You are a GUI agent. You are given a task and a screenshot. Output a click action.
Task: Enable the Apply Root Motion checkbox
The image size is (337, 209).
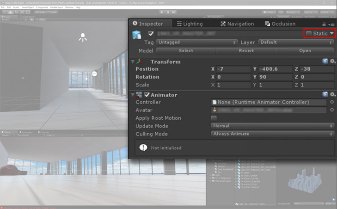[214, 118]
